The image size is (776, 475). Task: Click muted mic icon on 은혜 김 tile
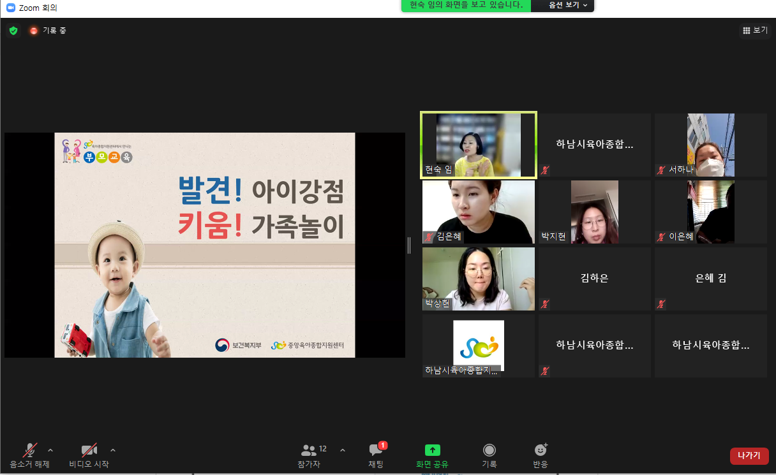662,303
